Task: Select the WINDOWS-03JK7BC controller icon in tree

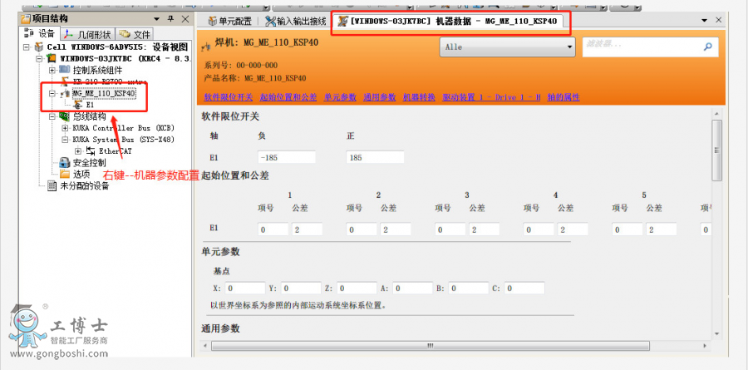Action: pos(52,58)
